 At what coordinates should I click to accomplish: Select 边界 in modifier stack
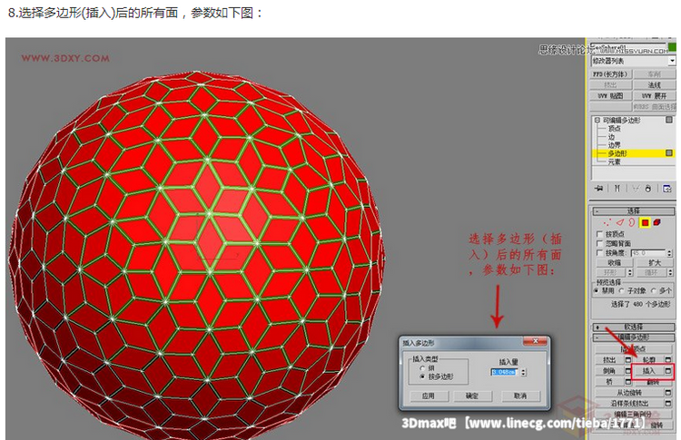coord(614,145)
